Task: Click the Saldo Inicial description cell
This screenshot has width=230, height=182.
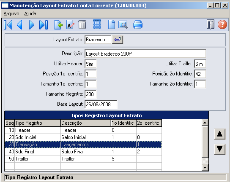Action: pyautogui.click(x=86, y=137)
